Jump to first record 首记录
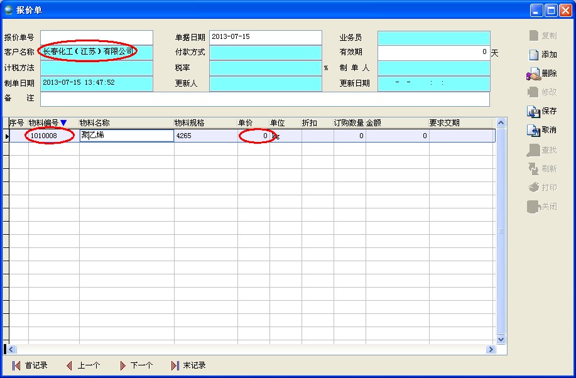 coord(30,365)
